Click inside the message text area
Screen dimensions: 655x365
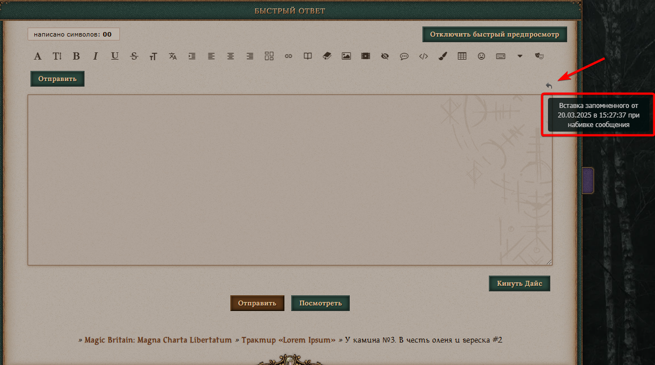(x=290, y=180)
